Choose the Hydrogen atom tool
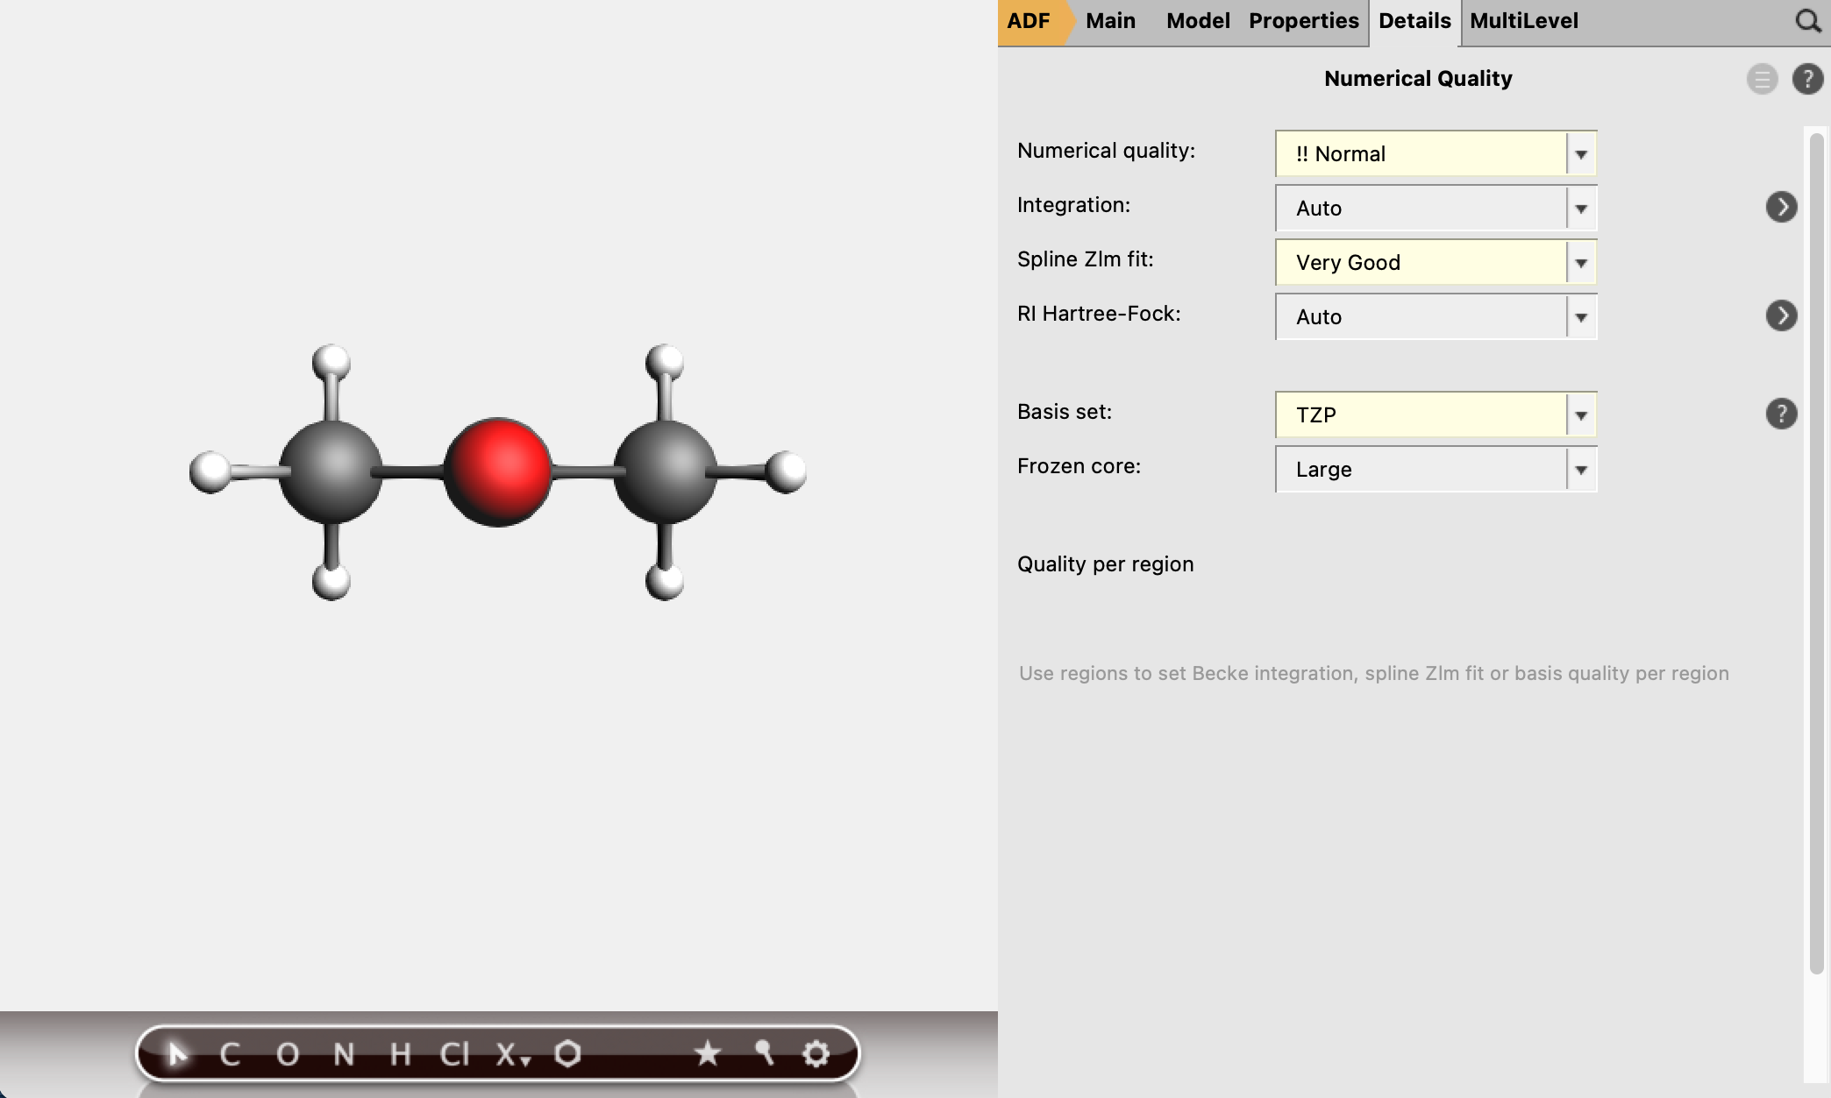This screenshot has width=1831, height=1098. pyautogui.click(x=400, y=1053)
